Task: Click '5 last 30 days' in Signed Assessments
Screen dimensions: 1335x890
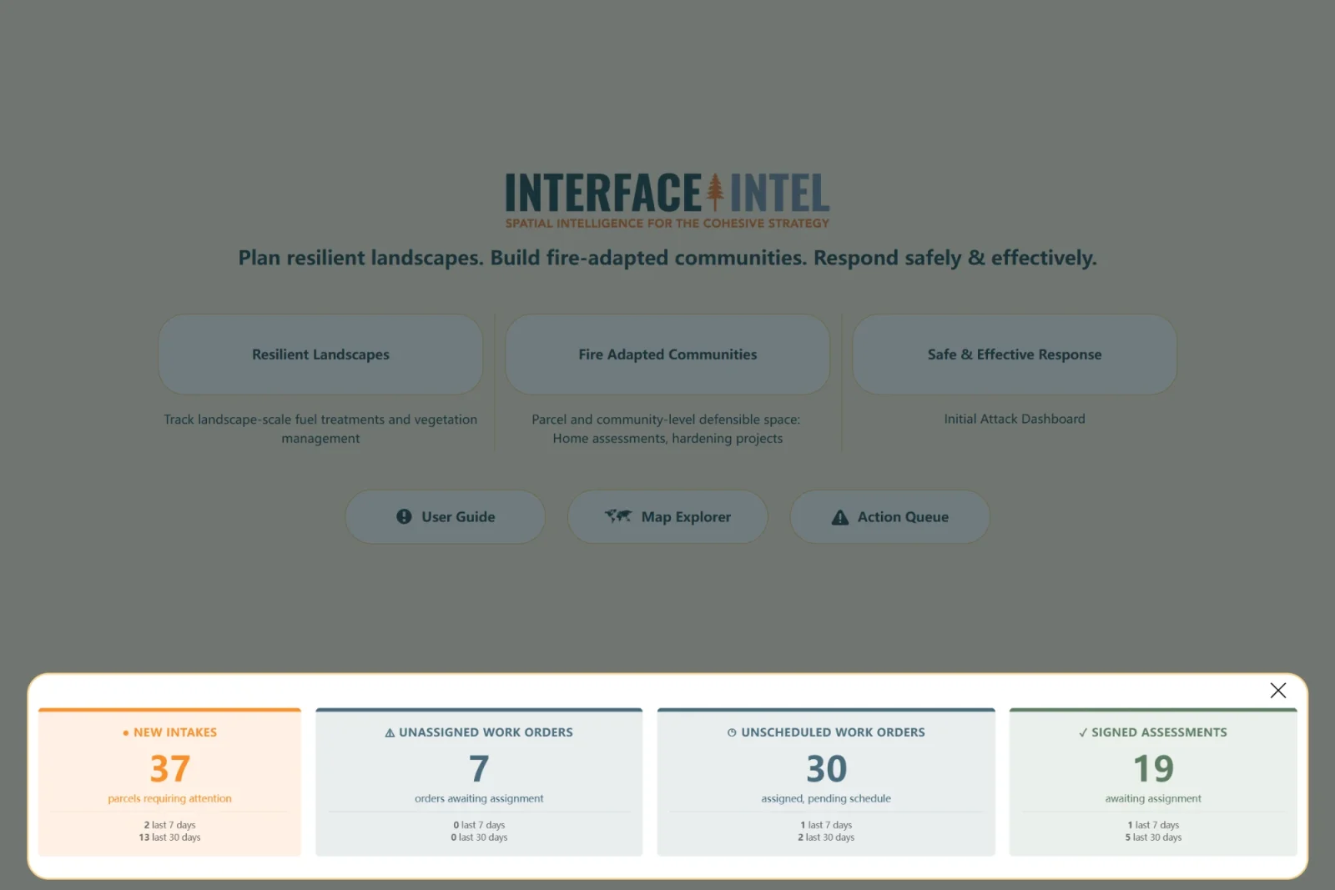Action: [1153, 837]
